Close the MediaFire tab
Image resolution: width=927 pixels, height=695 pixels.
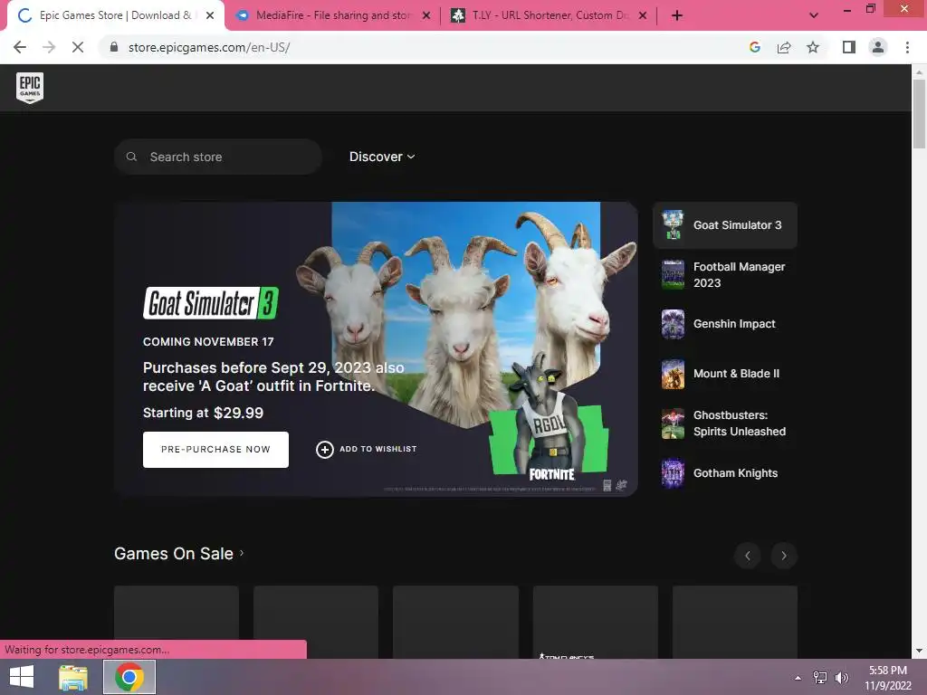click(426, 16)
